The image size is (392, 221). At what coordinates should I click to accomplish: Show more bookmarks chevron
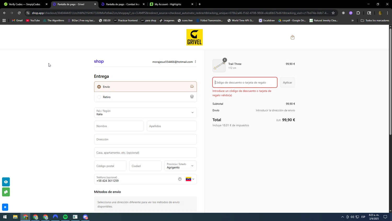(352, 20)
